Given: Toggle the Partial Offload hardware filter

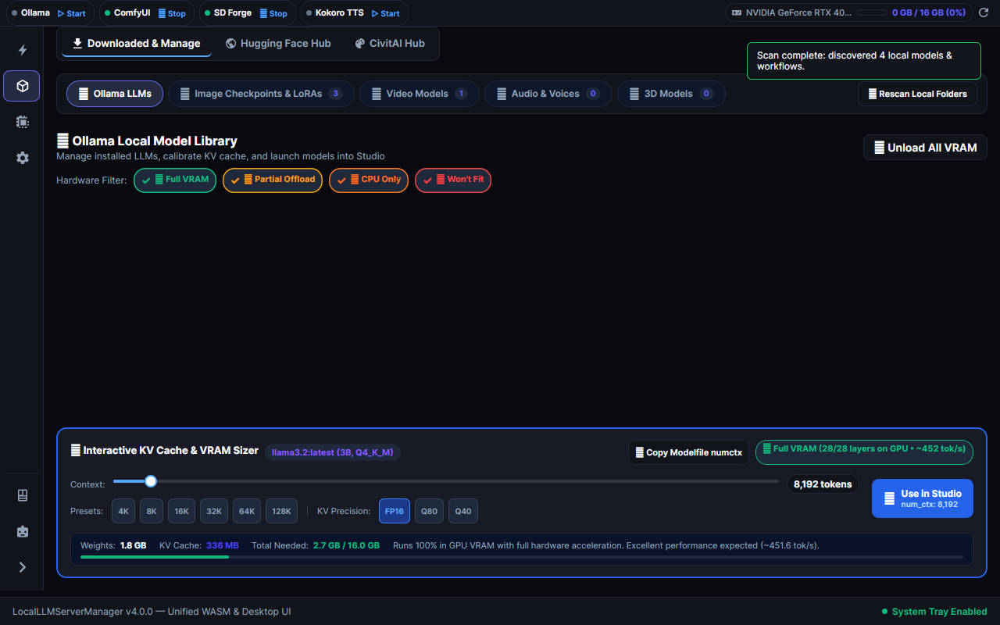Looking at the screenshot, I should point(273,180).
